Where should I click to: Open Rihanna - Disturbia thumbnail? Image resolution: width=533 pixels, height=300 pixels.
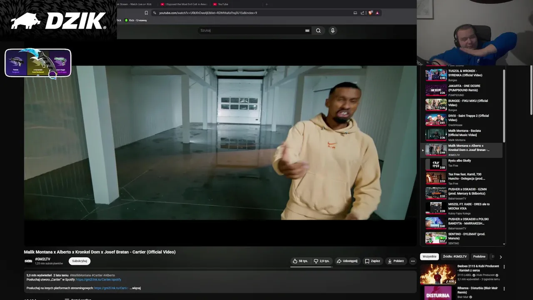[x=438, y=293]
